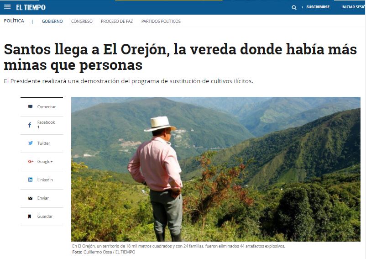Select the GOBIERNO tab
The width and height of the screenshot is (366, 259).
pyautogui.click(x=52, y=21)
